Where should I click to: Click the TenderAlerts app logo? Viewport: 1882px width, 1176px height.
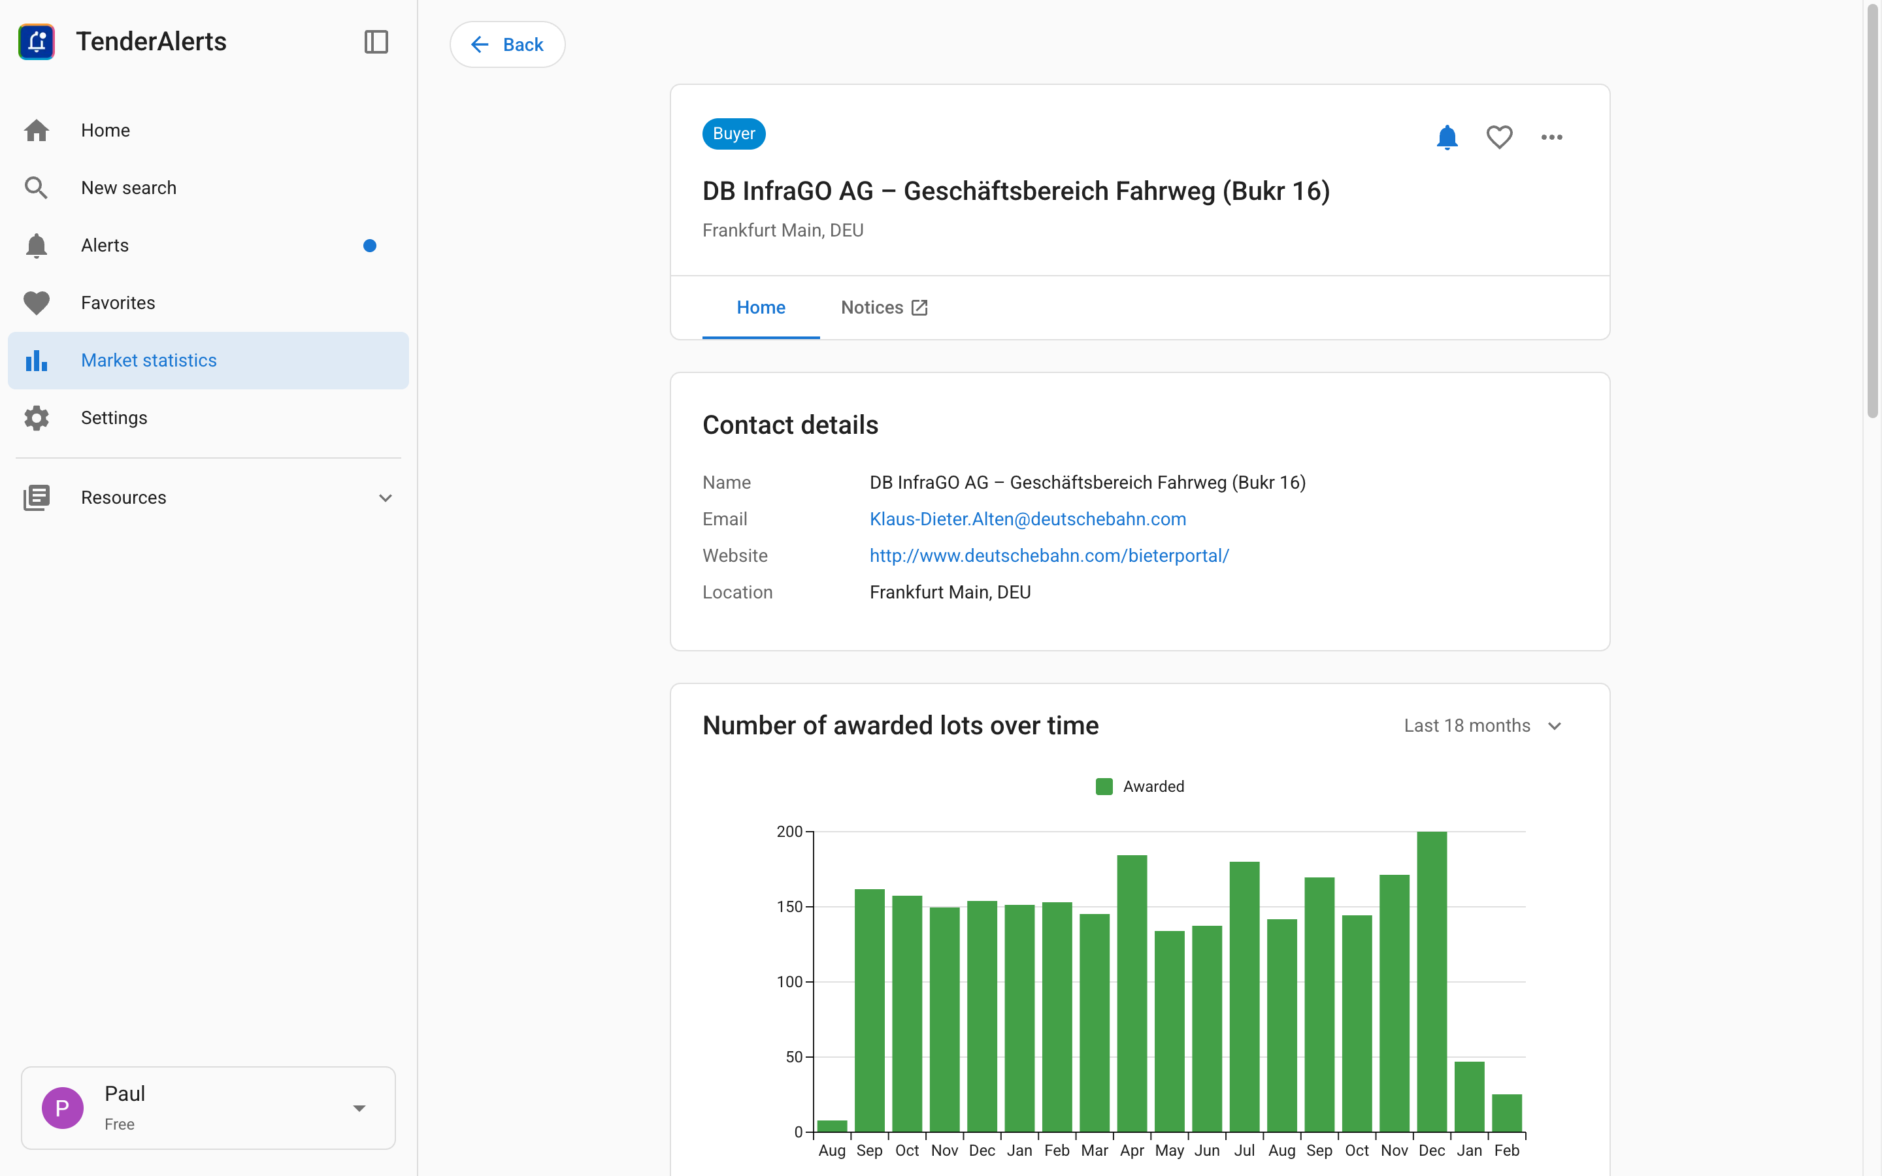pyautogui.click(x=37, y=41)
